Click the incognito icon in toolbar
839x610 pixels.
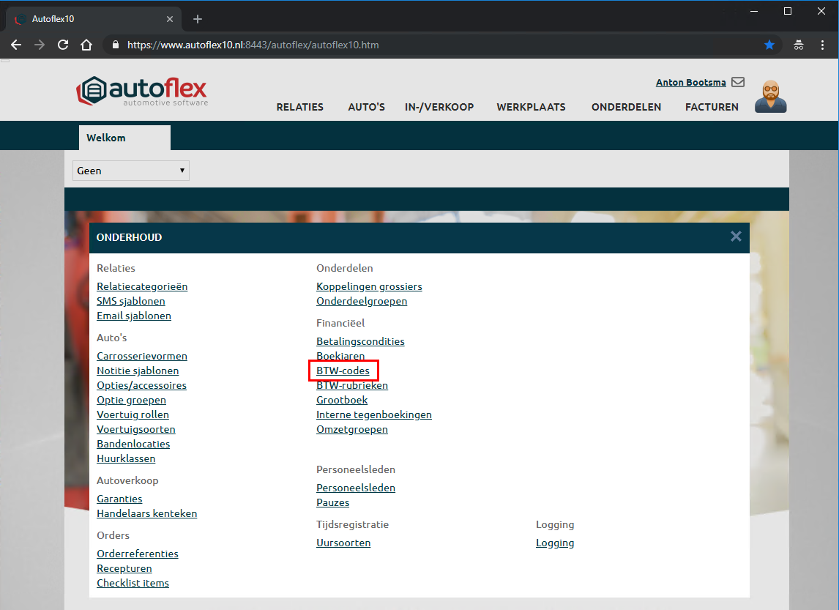coord(799,45)
